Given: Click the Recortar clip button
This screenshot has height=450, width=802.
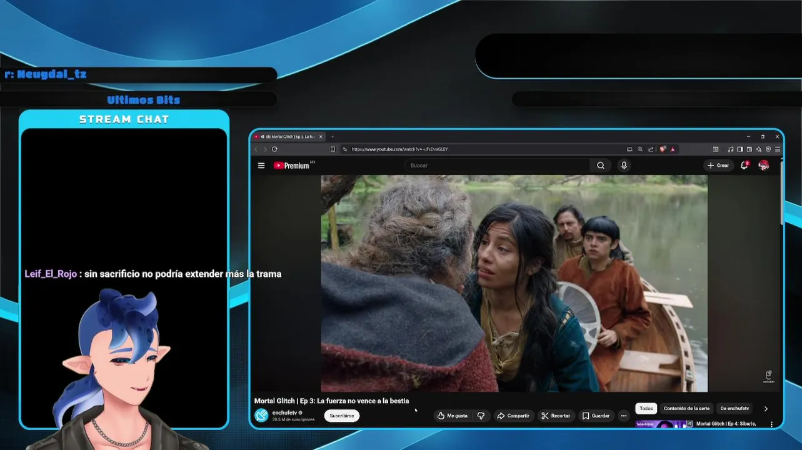Looking at the screenshot, I should (x=556, y=416).
